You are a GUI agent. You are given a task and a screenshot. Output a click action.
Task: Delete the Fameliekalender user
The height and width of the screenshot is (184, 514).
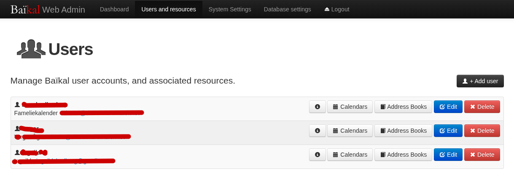click(x=482, y=107)
